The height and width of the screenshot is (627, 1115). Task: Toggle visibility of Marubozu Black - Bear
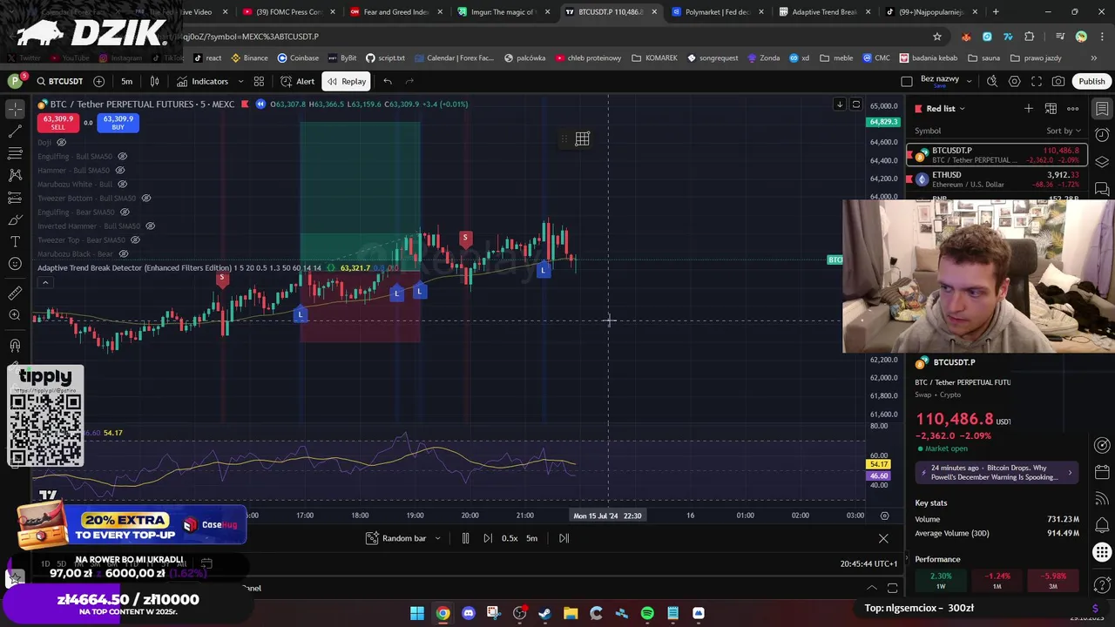point(124,253)
